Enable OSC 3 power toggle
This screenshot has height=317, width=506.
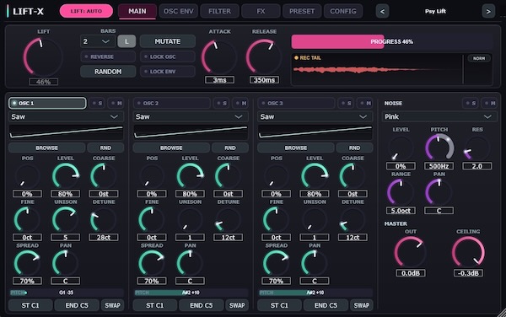(x=296, y=103)
